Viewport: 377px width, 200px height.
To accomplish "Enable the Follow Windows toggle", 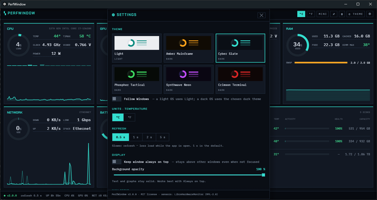I will pyautogui.click(x=117, y=99).
